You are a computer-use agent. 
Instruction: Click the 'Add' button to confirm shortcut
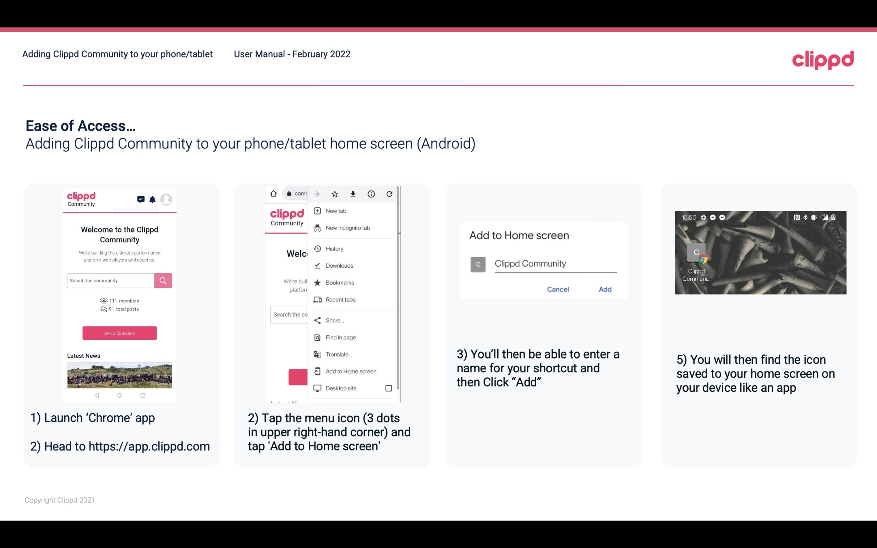click(605, 289)
